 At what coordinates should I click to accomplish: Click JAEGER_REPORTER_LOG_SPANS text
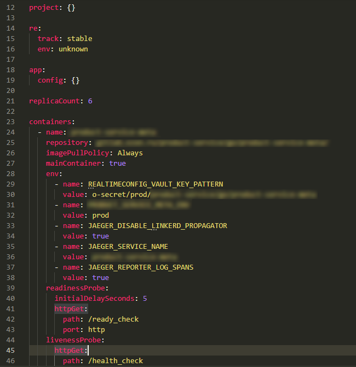click(141, 267)
